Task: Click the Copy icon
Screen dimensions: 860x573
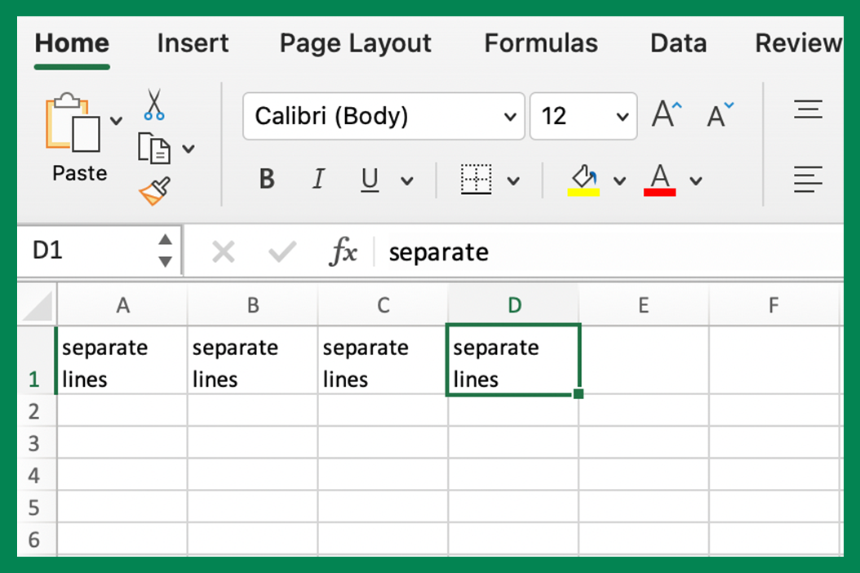Action: [x=154, y=147]
